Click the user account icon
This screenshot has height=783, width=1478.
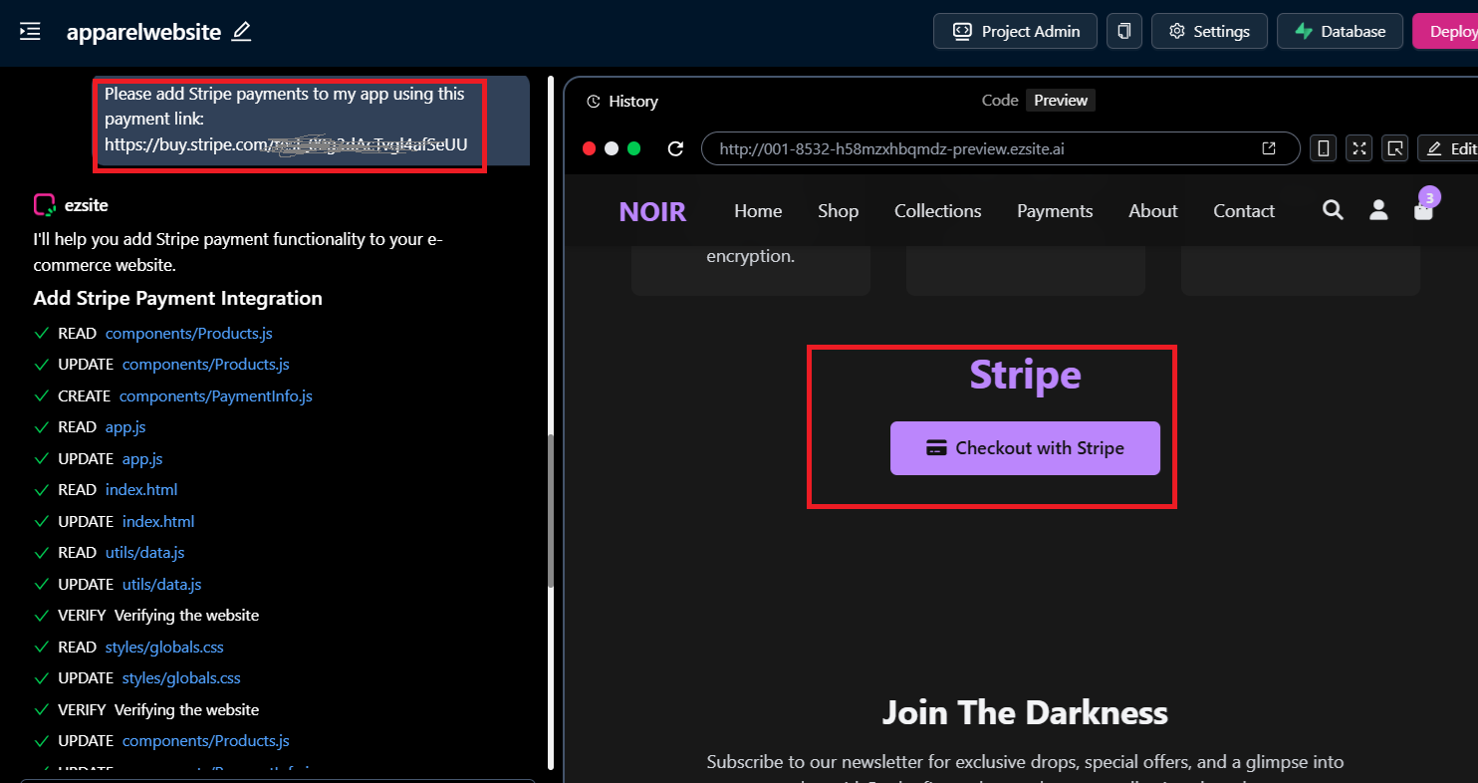[x=1378, y=209]
